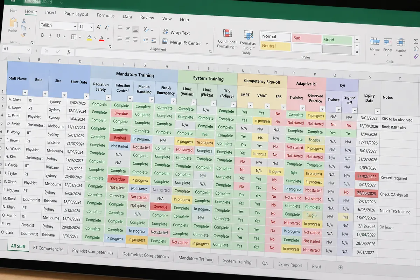The image size is (420, 280).
Task: Decrease font size with the smaller A icon
Action: coord(107,27)
